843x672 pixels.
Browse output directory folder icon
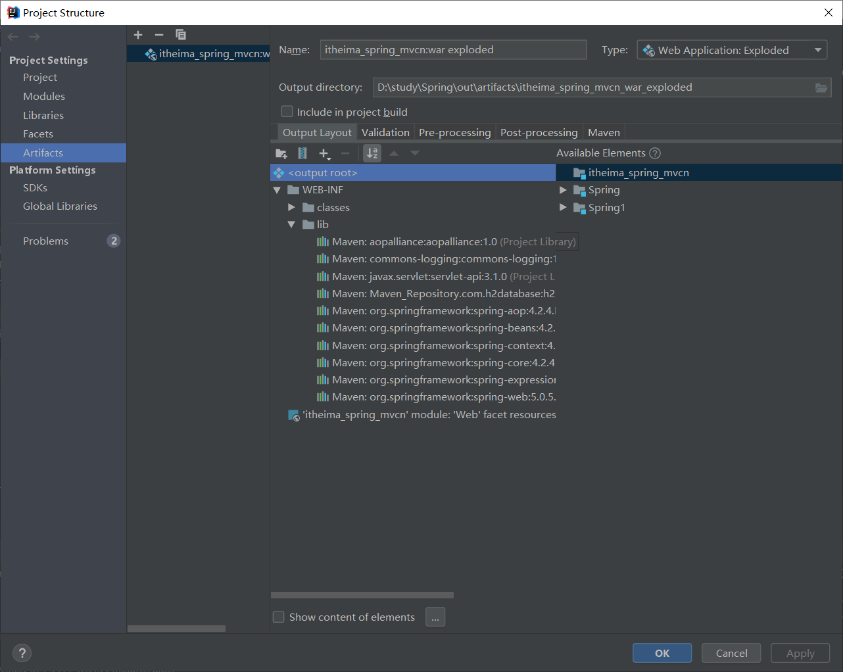point(821,87)
